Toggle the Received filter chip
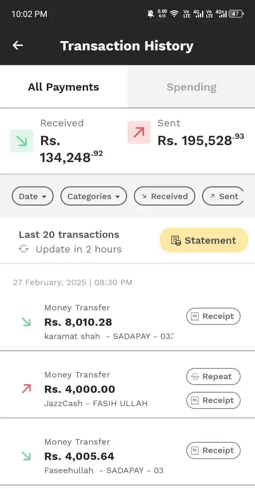Viewport: 255px width, 489px height. [165, 196]
